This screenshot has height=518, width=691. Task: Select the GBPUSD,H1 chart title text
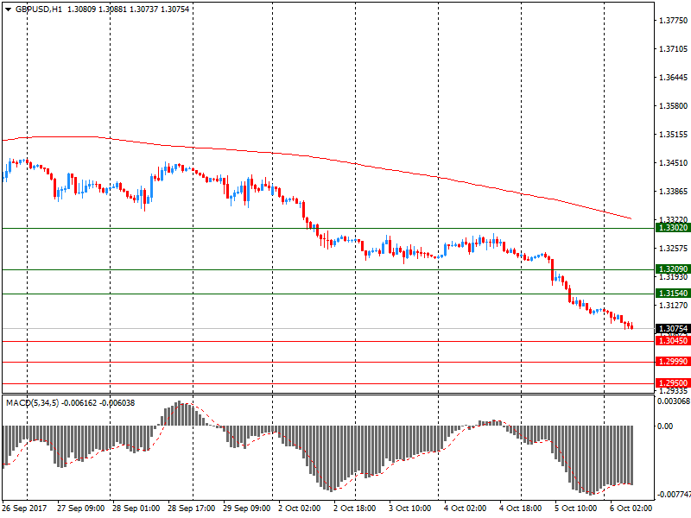click(39, 9)
